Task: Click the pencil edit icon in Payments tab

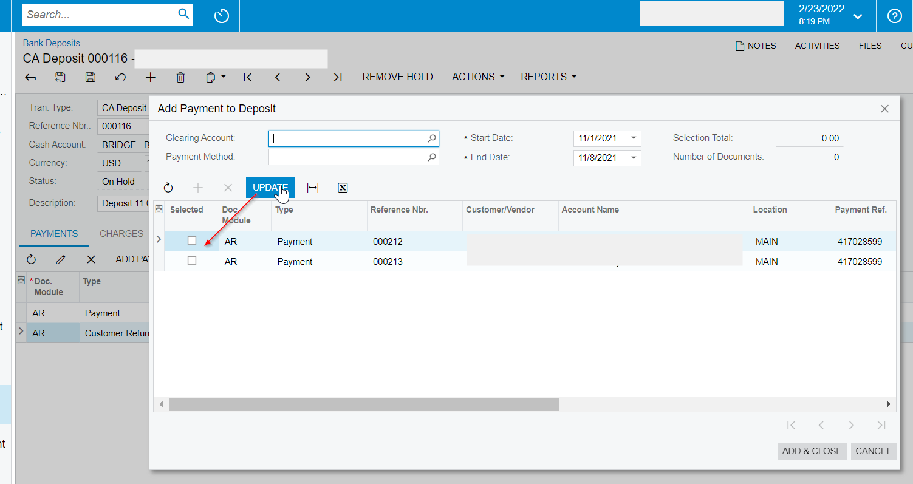Action: [x=61, y=259]
